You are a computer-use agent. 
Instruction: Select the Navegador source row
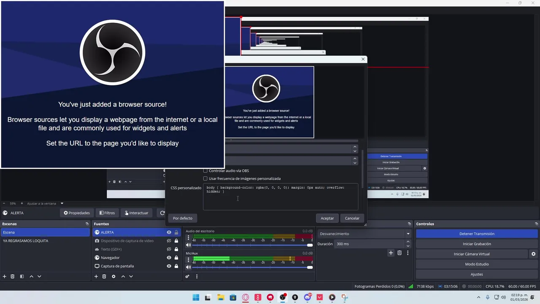[x=136, y=258]
